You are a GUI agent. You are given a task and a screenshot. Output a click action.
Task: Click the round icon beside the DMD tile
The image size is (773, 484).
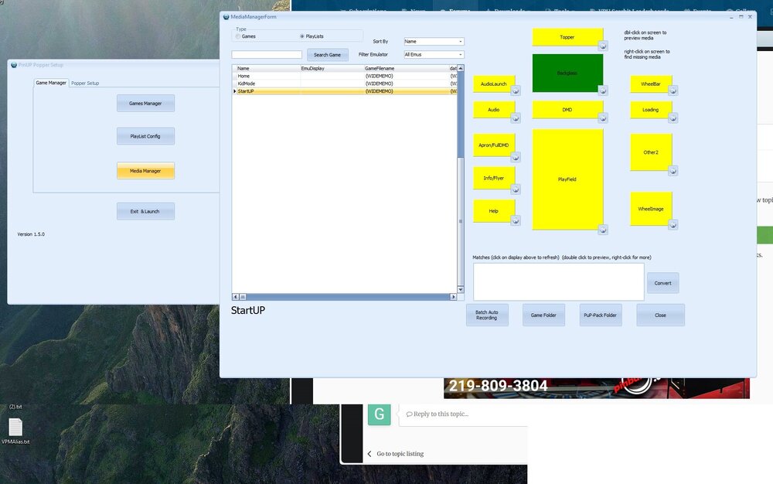coord(602,118)
